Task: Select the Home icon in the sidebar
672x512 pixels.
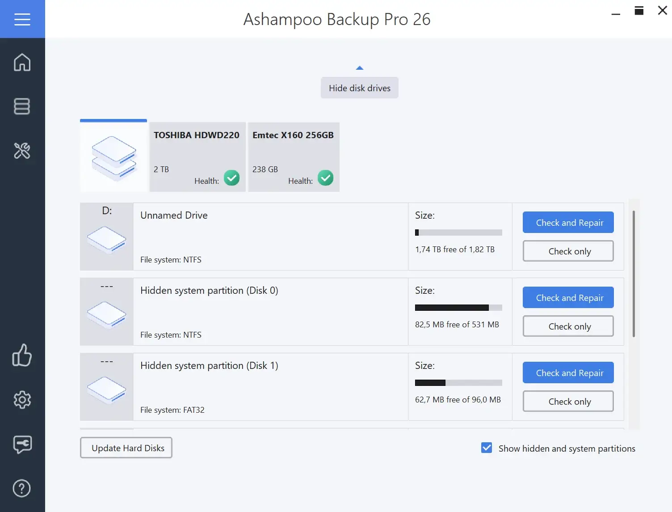Action: point(22,63)
